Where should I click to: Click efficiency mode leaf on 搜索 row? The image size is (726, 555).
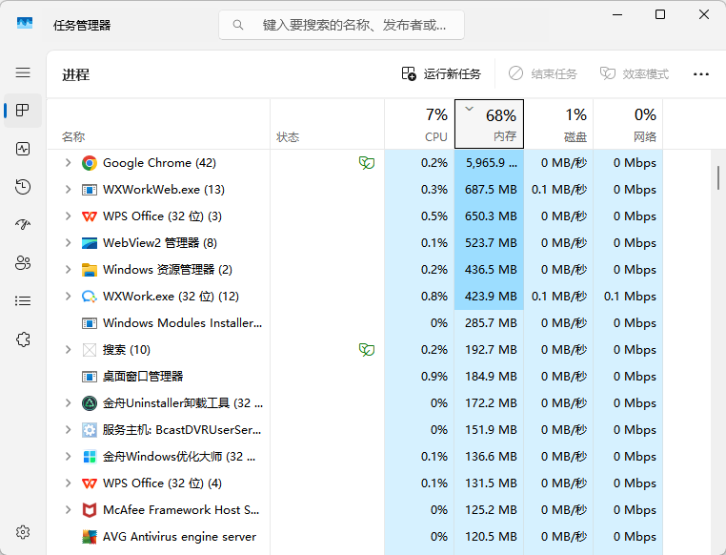click(367, 349)
